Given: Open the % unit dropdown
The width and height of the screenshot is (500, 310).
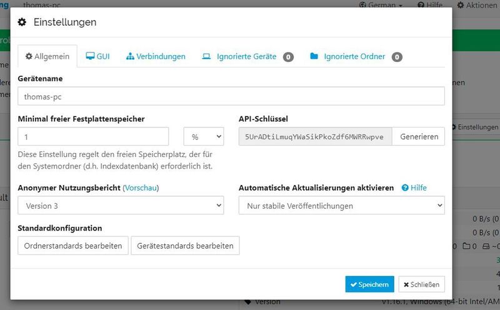Looking at the screenshot, I should tap(204, 136).
